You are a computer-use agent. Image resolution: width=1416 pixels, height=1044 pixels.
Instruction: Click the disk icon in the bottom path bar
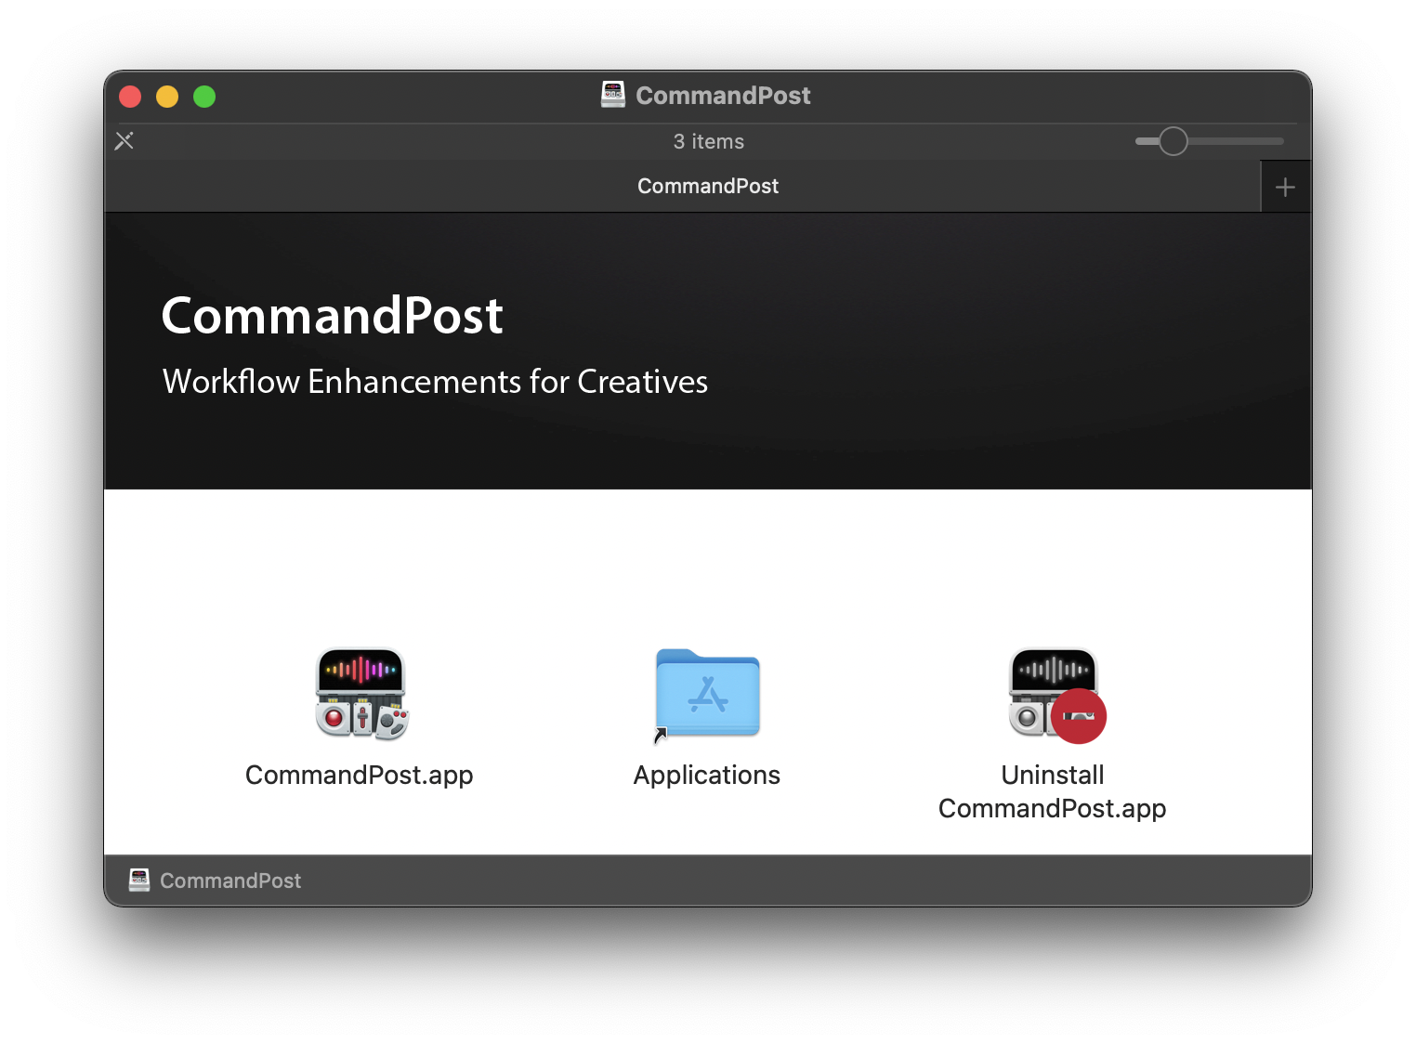(x=139, y=880)
